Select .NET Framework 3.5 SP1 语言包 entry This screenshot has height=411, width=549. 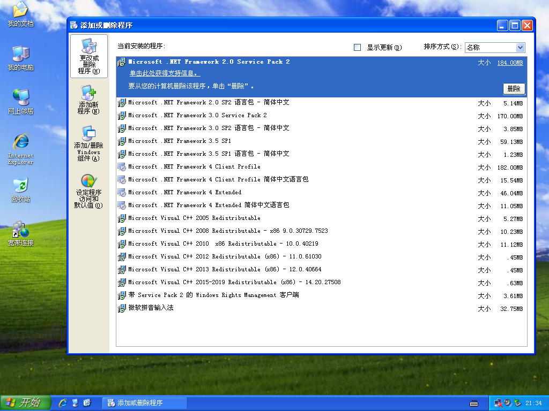point(322,154)
